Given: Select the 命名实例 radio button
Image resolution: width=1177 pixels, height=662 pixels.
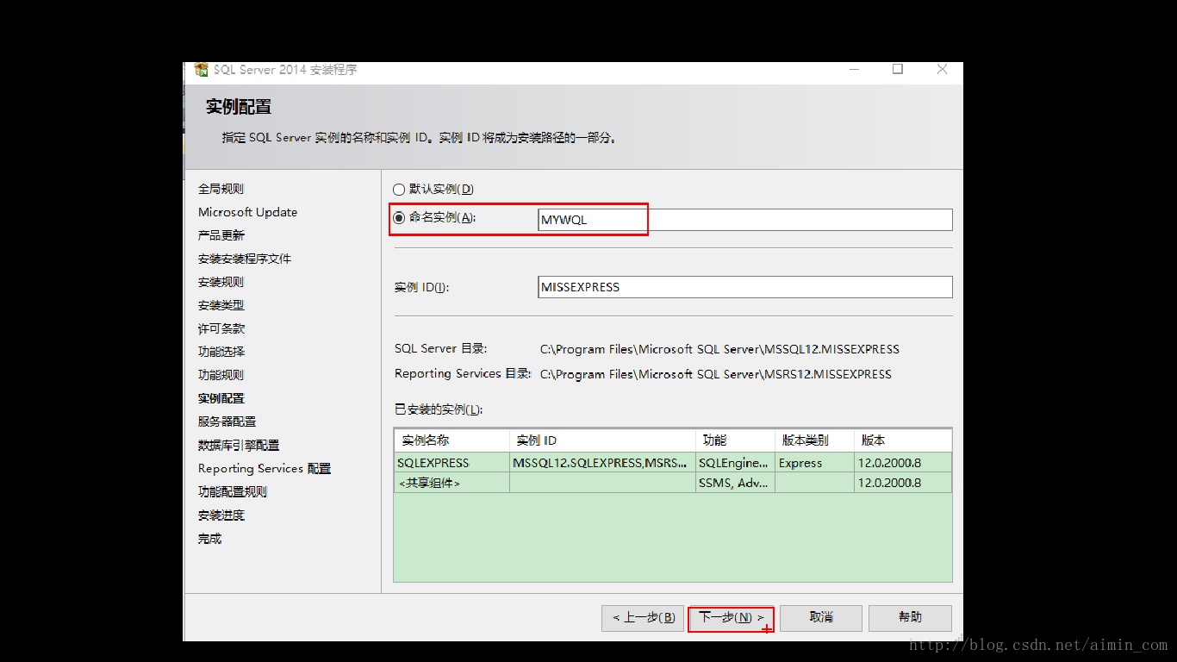Looking at the screenshot, I should (x=399, y=218).
